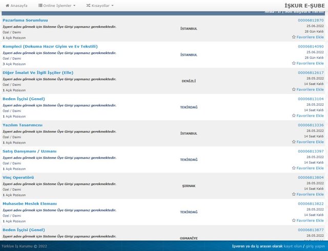This screenshot has height=251, width=328.
Task: Open job number 00006813336
Action: pyautogui.click(x=311, y=125)
